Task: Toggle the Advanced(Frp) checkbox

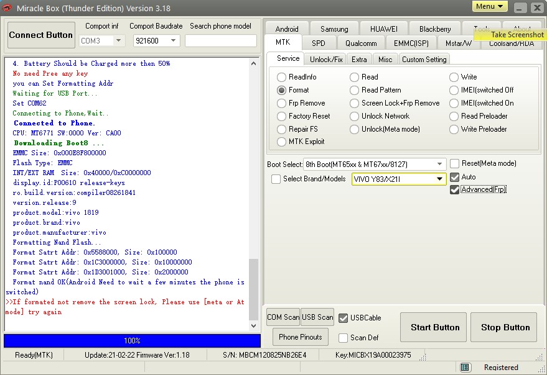Action: (x=454, y=190)
